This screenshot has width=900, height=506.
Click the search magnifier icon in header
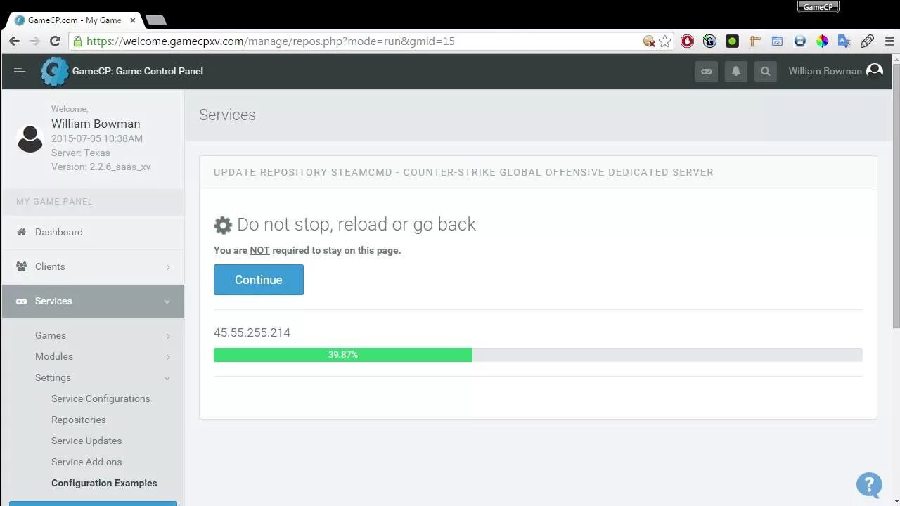pos(766,71)
